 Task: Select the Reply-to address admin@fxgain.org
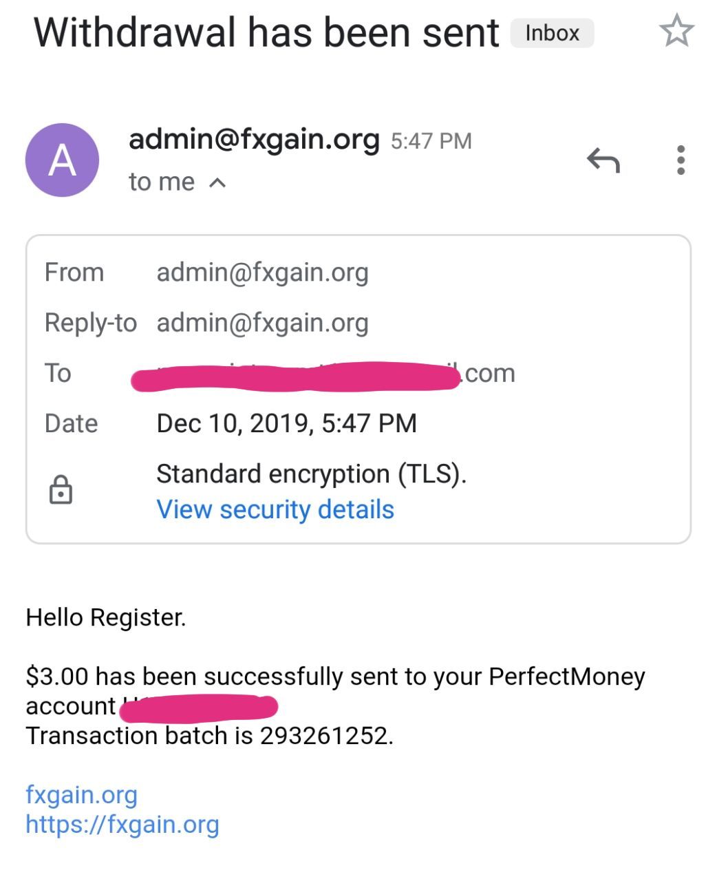(262, 323)
